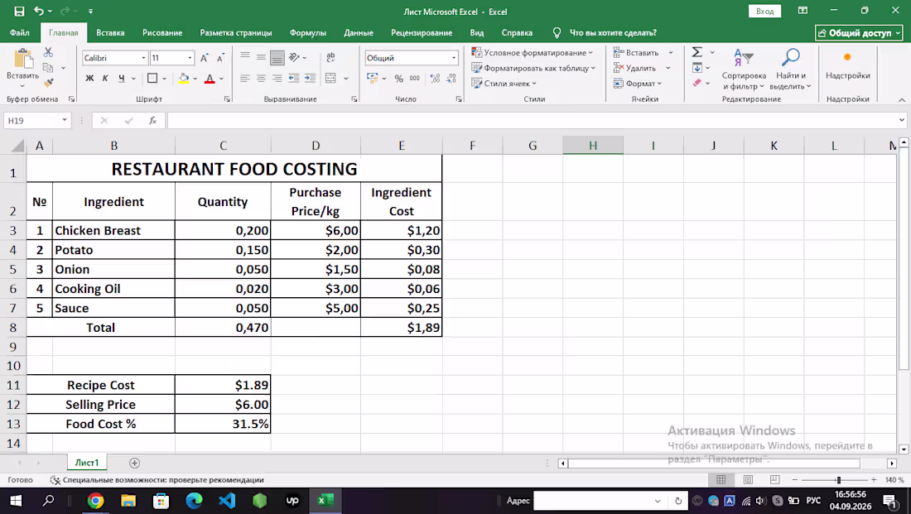The width and height of the screenshot is (911, 514).
Task: Click Increase Decimal icon
Action: 435,79
